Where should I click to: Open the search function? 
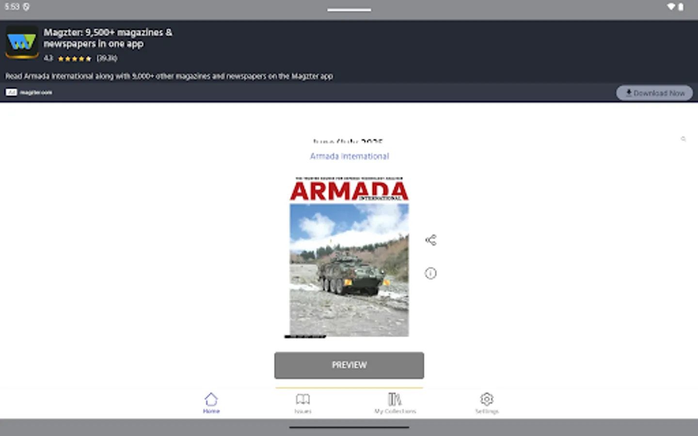683,139
